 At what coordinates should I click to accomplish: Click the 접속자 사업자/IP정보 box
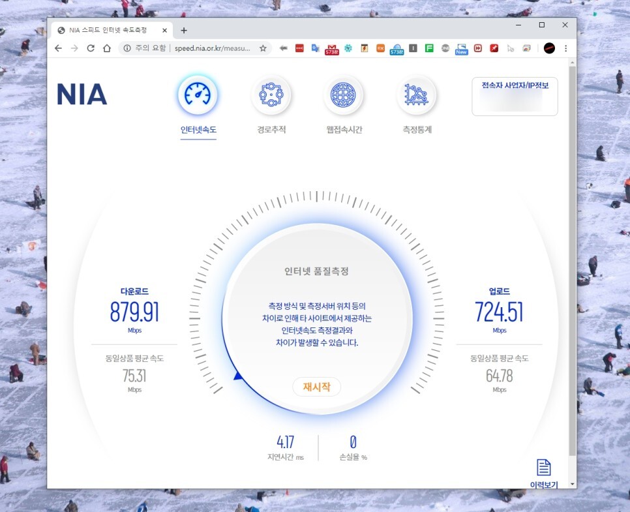[515, 97]
